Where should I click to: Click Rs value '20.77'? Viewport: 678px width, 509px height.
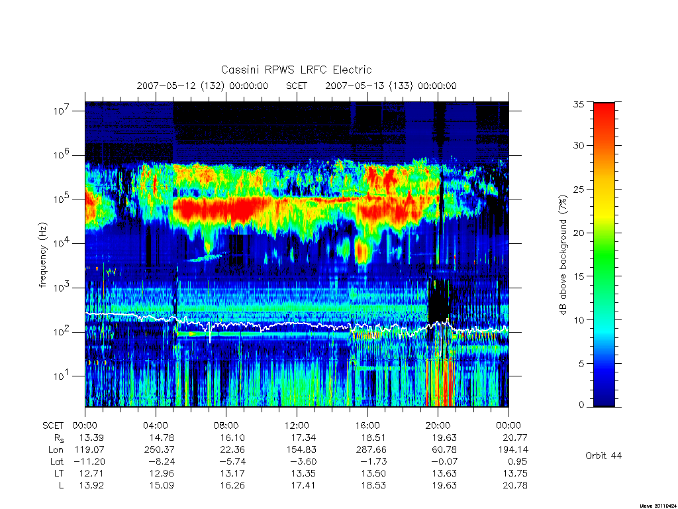click(515, 437)
